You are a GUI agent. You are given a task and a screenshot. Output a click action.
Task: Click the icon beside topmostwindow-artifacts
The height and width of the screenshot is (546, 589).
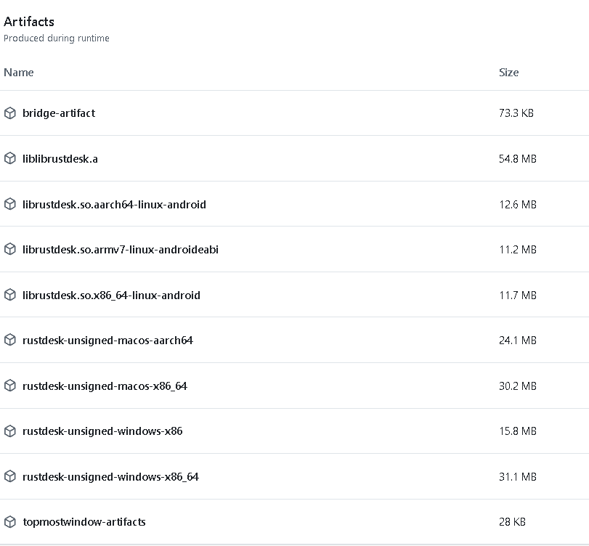(x=10, y=521)
